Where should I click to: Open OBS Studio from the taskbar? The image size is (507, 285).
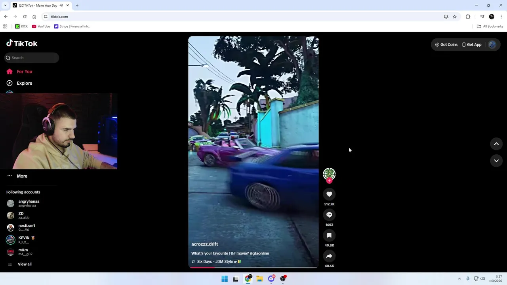(283, 279)
